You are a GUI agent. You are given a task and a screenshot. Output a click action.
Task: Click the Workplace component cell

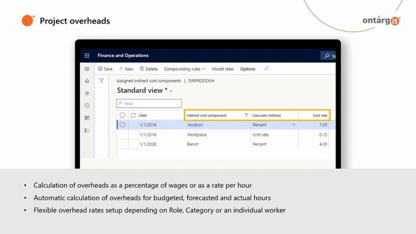tap(197, 135)
